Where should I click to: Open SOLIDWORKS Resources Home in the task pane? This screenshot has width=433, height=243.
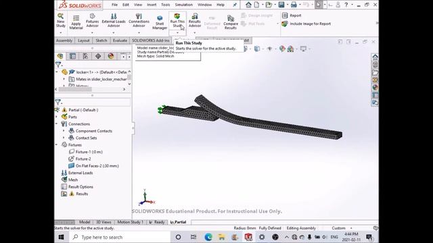tap(375, 57)
